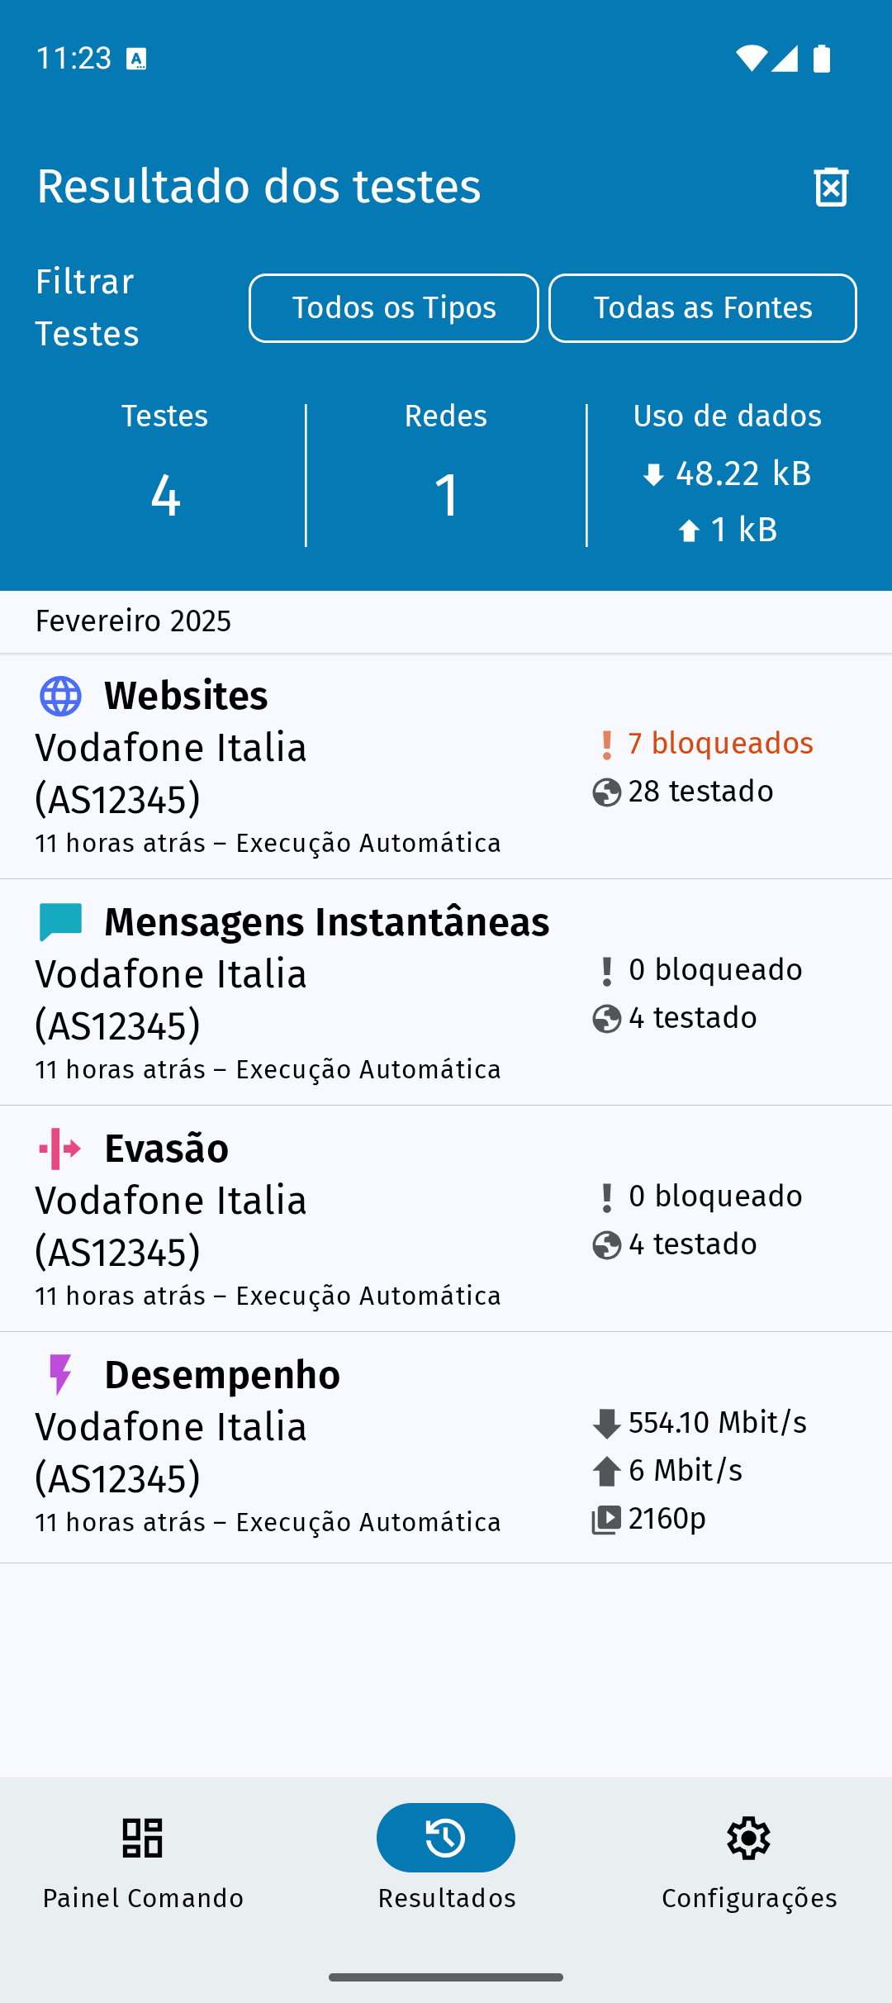Image resolution: width=892 pixels, height=2003 pixels.
Task: Click the Websites globe icon
Action: point(60,696)
